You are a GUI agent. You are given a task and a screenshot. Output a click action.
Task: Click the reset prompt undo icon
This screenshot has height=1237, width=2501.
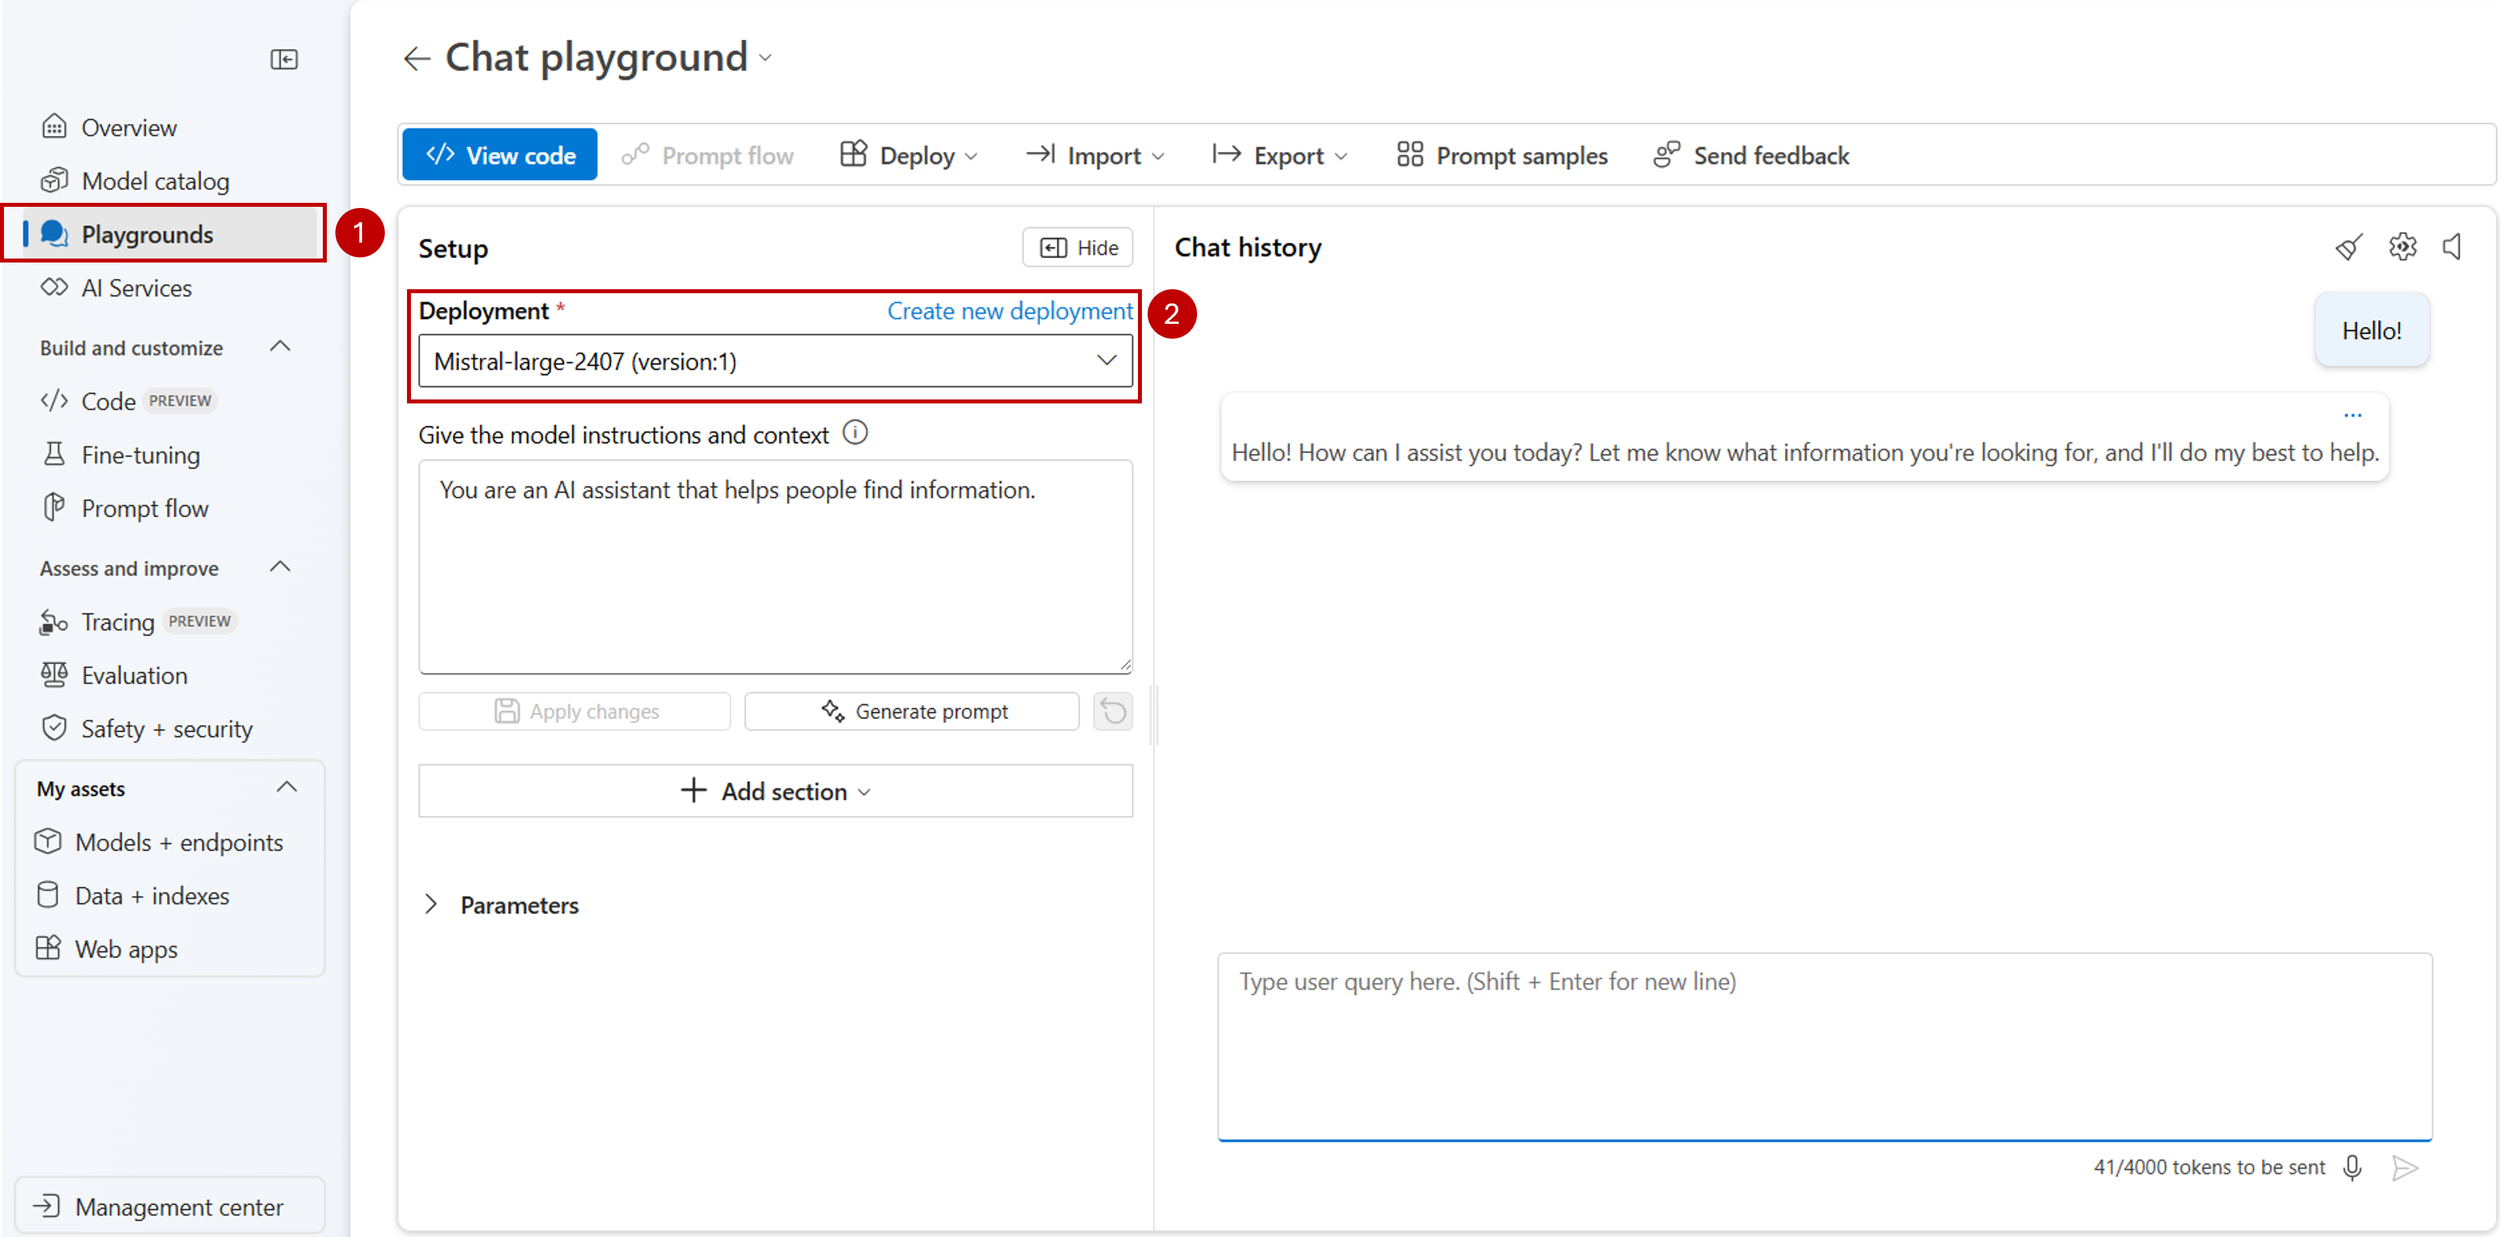click(1112, 711)
